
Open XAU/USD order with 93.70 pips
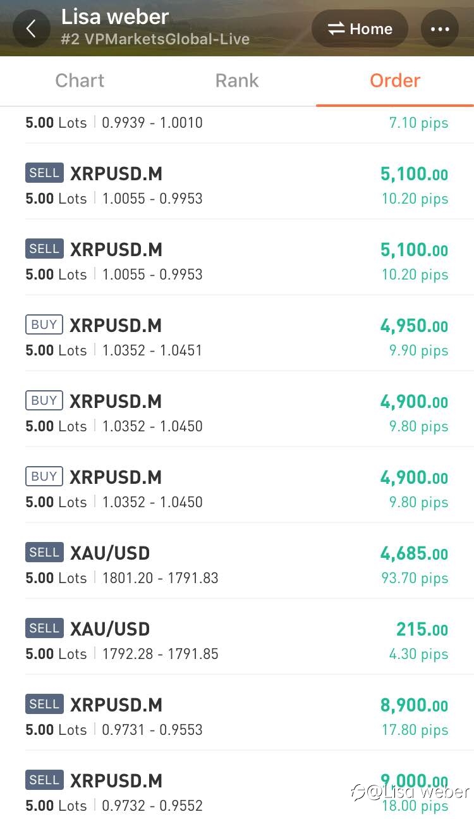(237, 561)
